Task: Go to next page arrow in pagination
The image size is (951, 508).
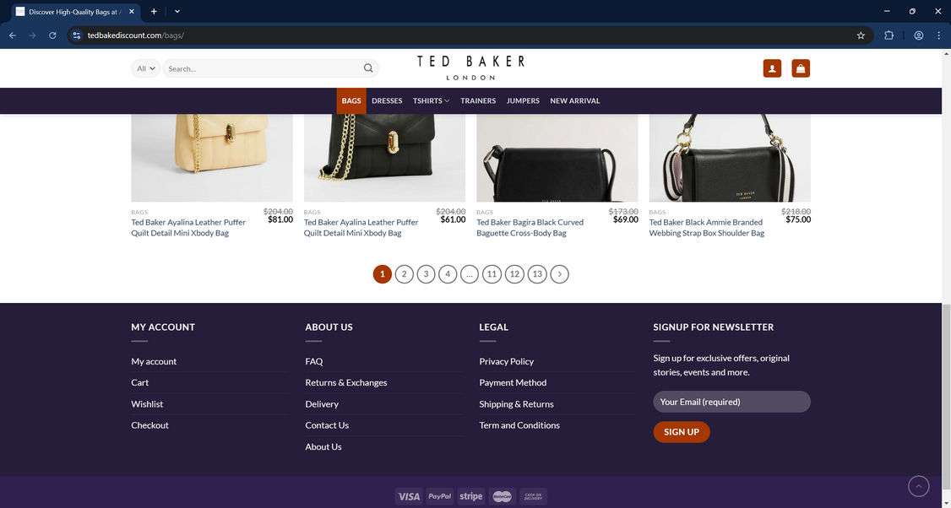Action: [559, 274]
